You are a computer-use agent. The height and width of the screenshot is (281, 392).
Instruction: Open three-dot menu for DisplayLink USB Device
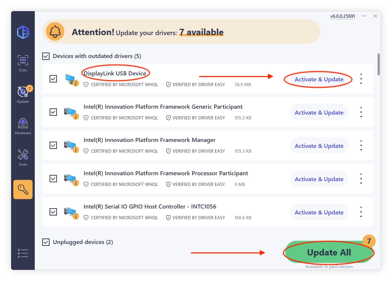coord(361,79)
